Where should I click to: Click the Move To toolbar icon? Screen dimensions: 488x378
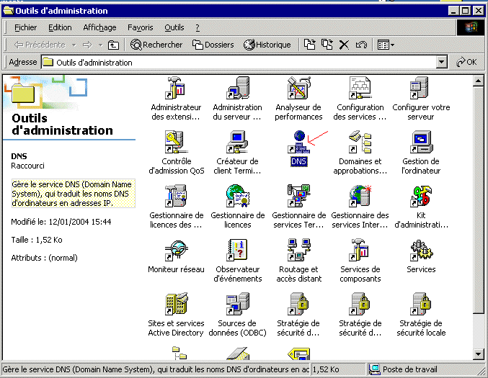pyautogui.click(x=309, y=45)
